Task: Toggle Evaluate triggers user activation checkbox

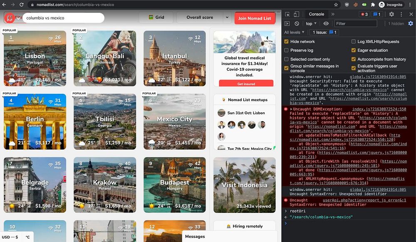Action: [x=353, y=68]
